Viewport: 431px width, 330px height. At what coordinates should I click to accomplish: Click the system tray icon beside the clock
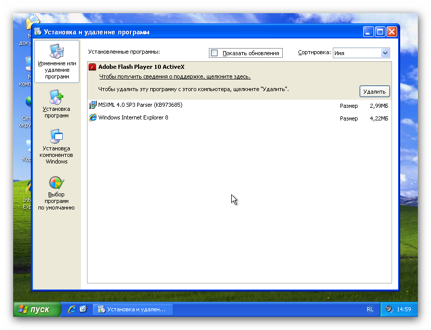pyautogui.click(x=389, y=309)
